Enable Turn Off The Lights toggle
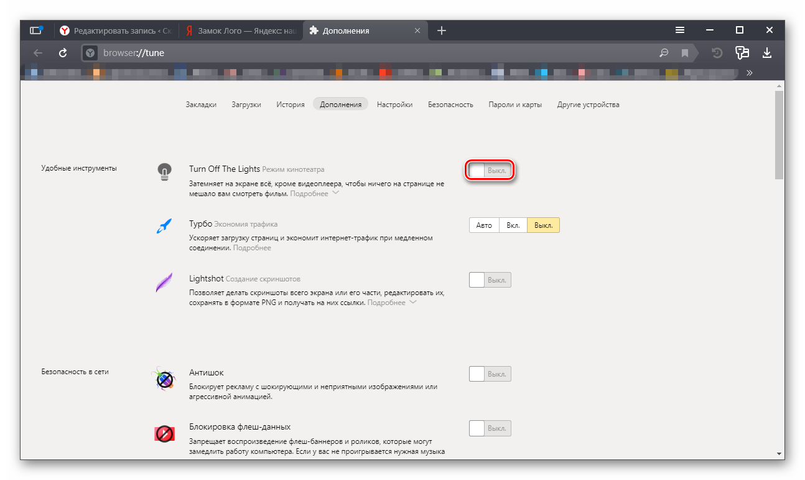805x480 pixels. coord(490,170)
